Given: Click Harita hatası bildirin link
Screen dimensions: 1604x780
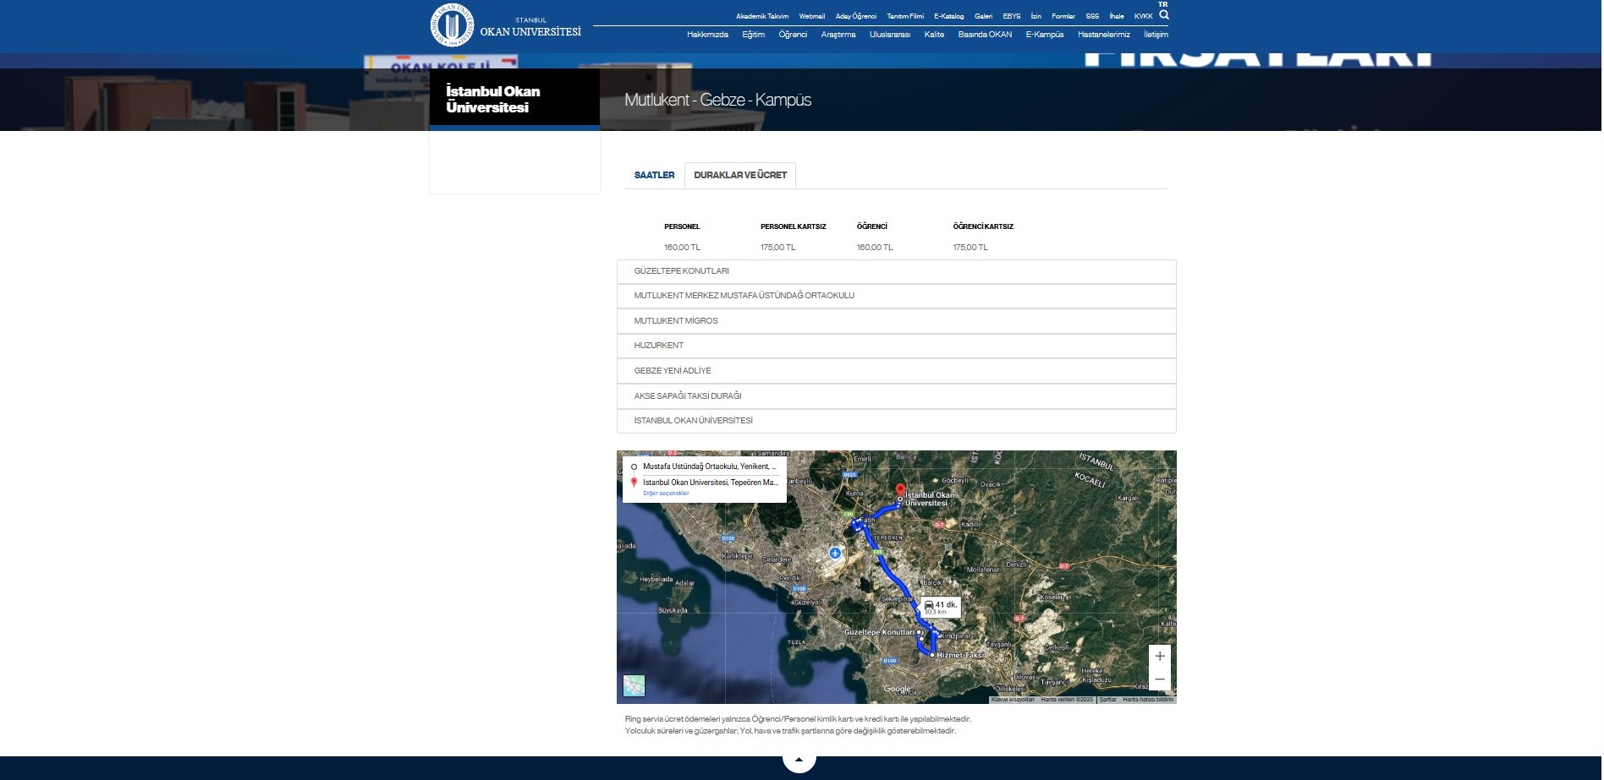Looking at the screenshot, I should [x=1148, y=700].
